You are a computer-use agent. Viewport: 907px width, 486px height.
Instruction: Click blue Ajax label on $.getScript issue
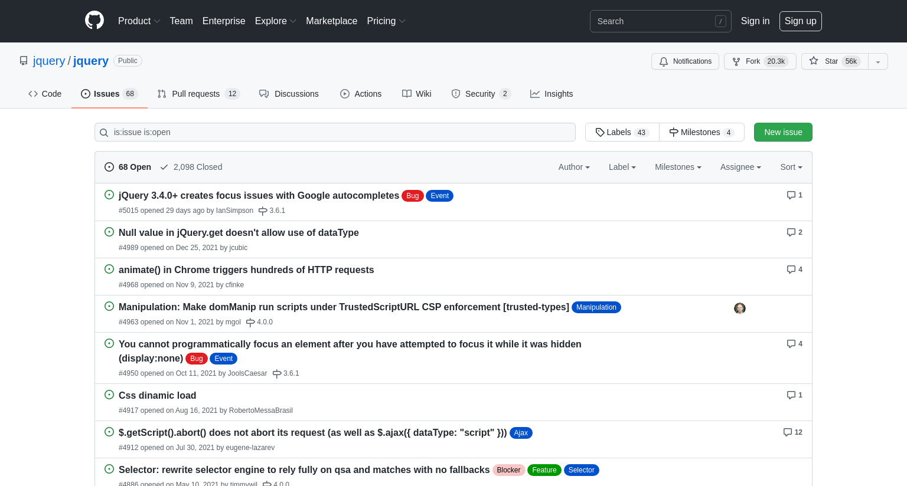click(x=521, y=433)
